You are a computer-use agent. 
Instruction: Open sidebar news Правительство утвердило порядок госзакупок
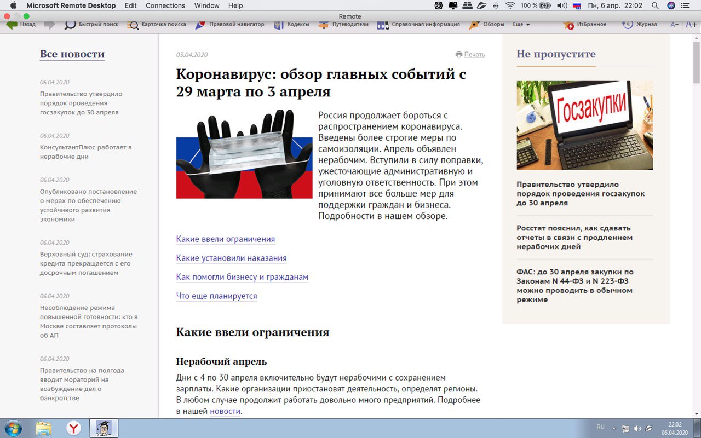click(81, 103)
